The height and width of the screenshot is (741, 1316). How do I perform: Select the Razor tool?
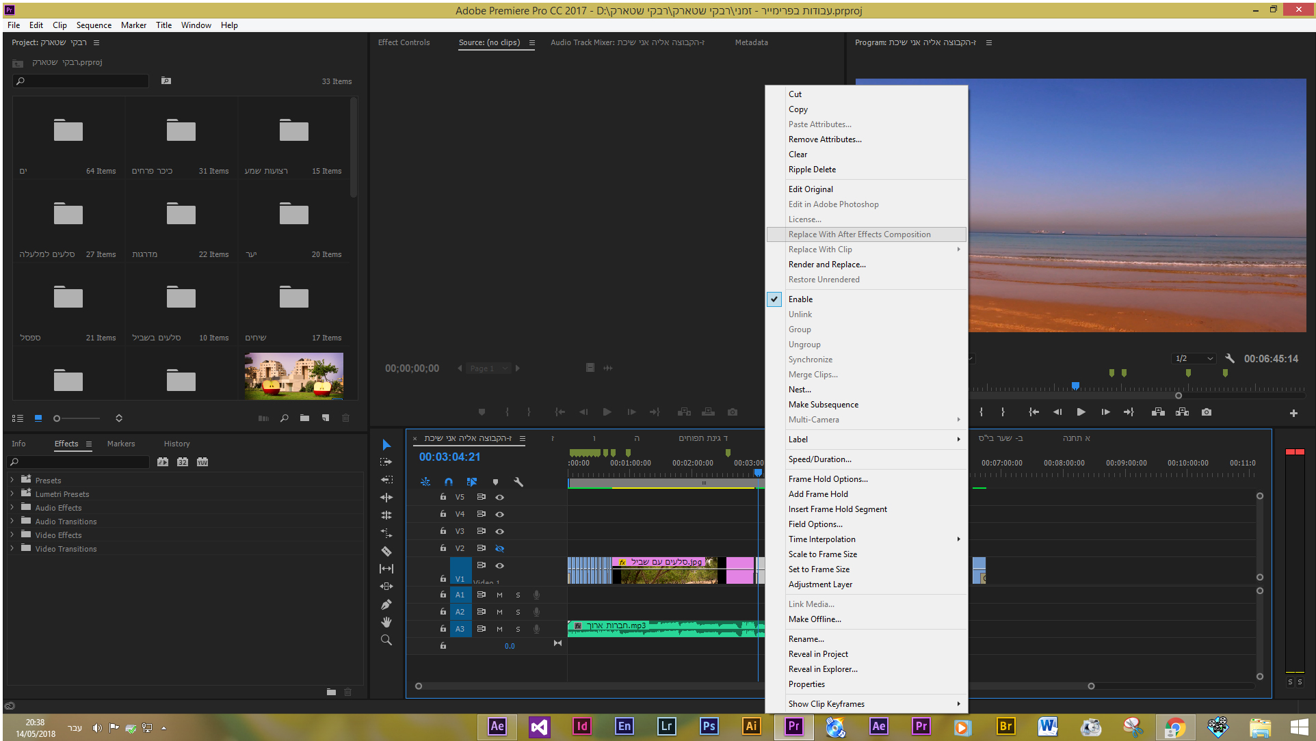(x=386, y=551)
